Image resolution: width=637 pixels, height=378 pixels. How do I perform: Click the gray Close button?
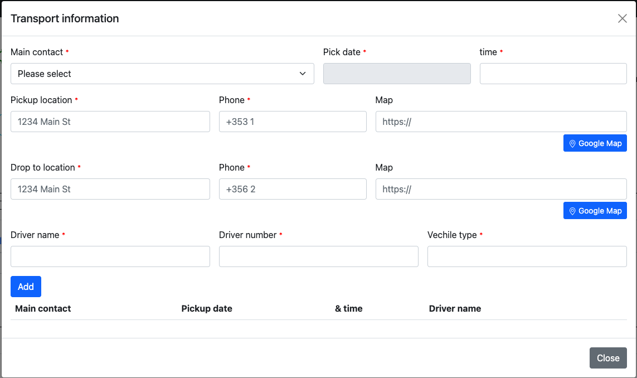608,358
